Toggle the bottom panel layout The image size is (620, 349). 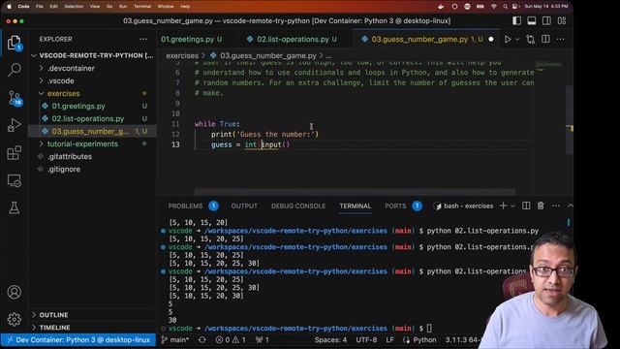click(x=532, y=21)
